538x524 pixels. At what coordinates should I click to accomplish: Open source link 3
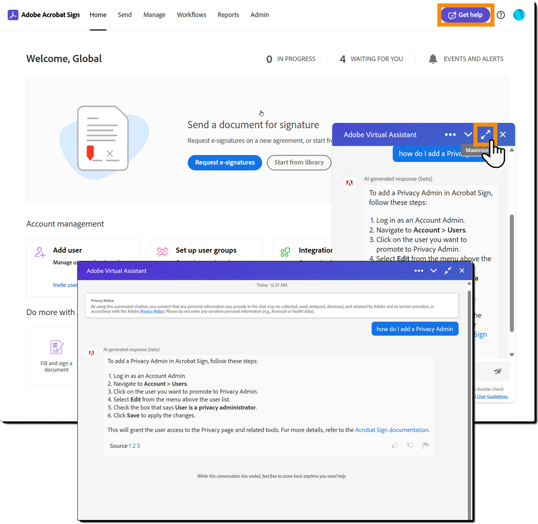pos(138,446)
